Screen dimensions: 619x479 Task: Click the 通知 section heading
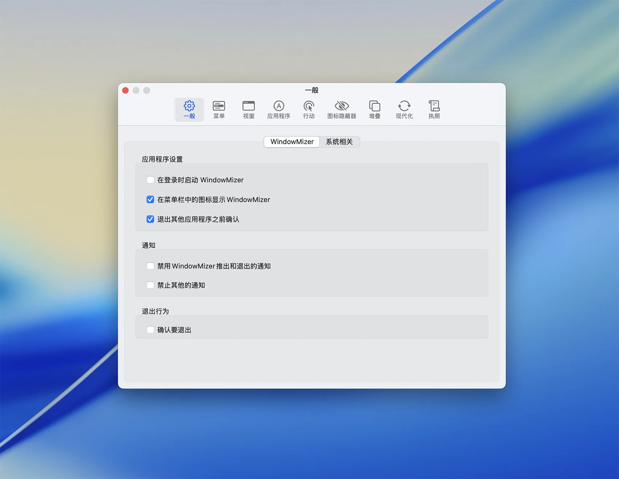[x=149, y=245]
